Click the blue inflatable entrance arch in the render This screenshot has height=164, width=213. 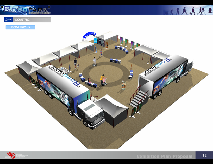[89, 36]
